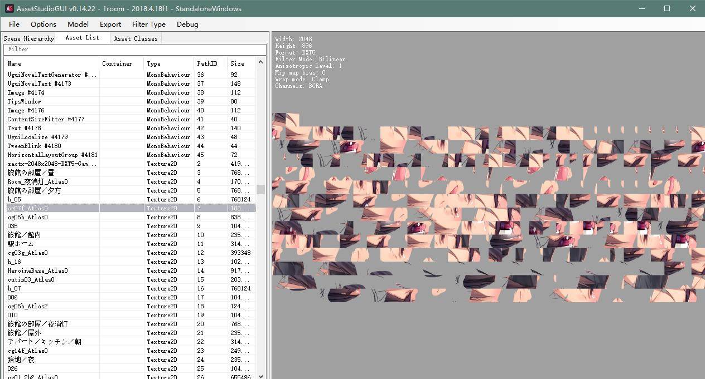Select the HorizontalLayoutGroup #4181 asset

click(130, 155)
